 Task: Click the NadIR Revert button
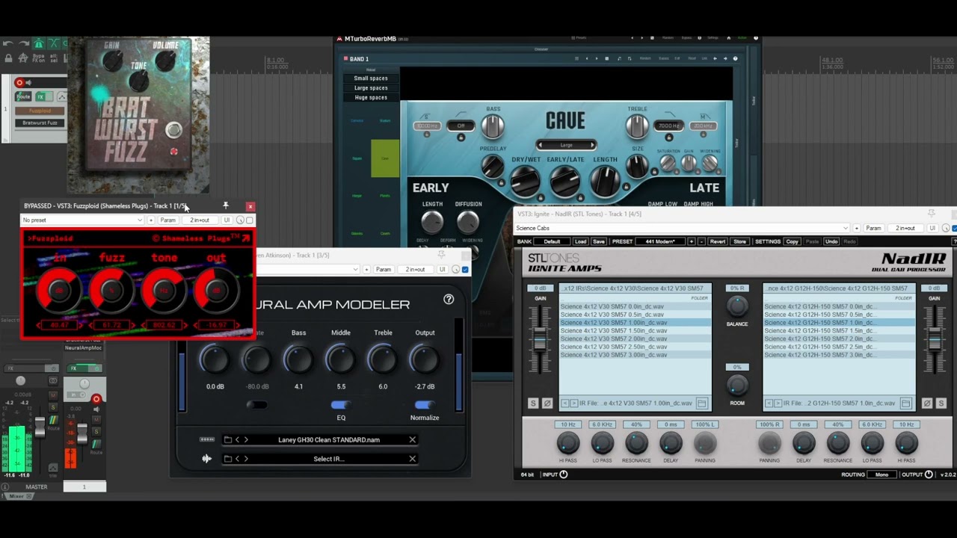pos(718,241)
